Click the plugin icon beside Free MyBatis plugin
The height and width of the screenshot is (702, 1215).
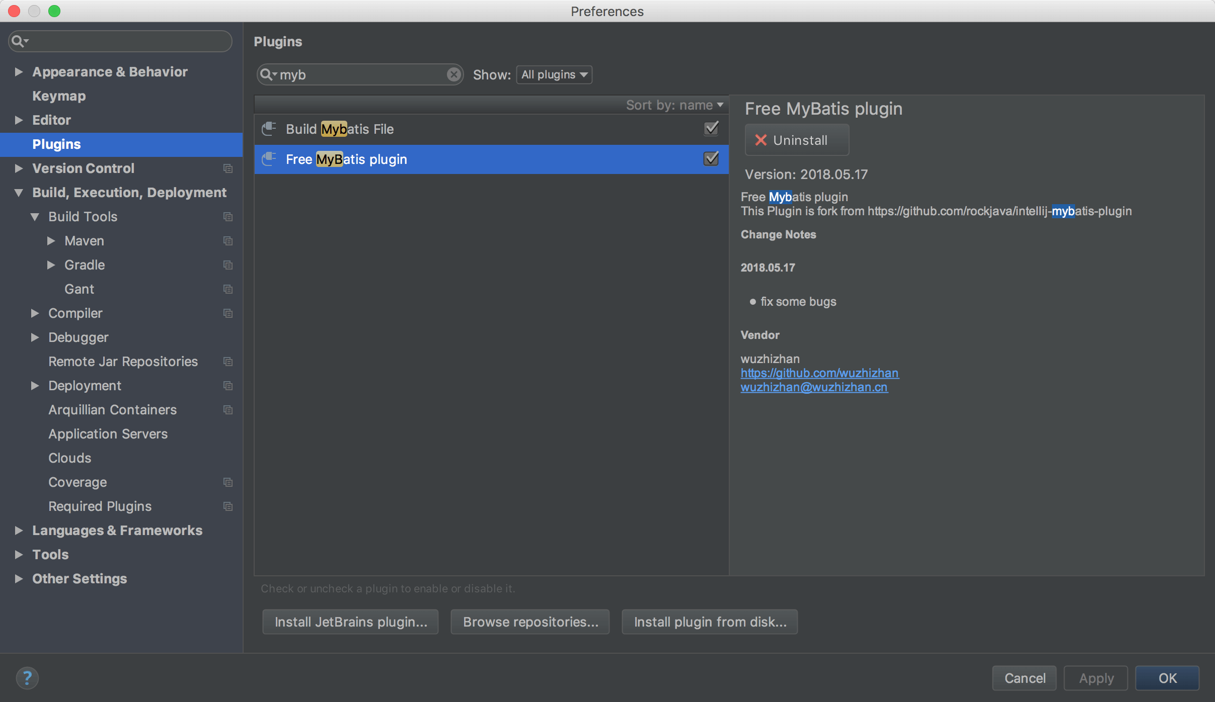[269, 159]
